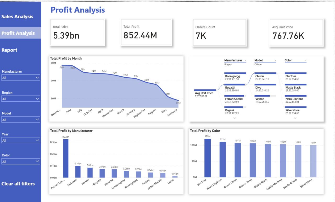Screen dimensions: 335x202
Task: Click the Pagani tree node
Action: [235, 110]
